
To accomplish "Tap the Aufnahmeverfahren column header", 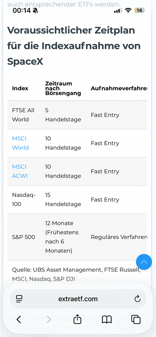I will tap(119, 88).
